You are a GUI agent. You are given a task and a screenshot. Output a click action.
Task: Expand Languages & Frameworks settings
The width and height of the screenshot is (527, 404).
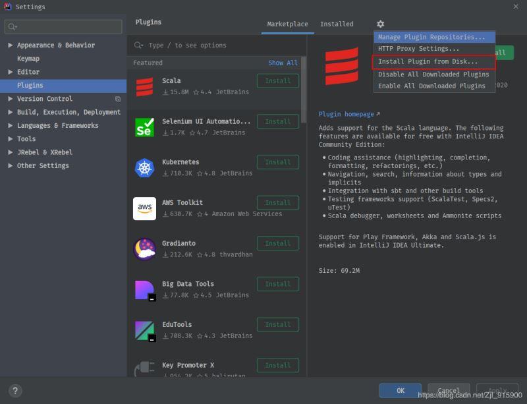click(x=10, y=126)
